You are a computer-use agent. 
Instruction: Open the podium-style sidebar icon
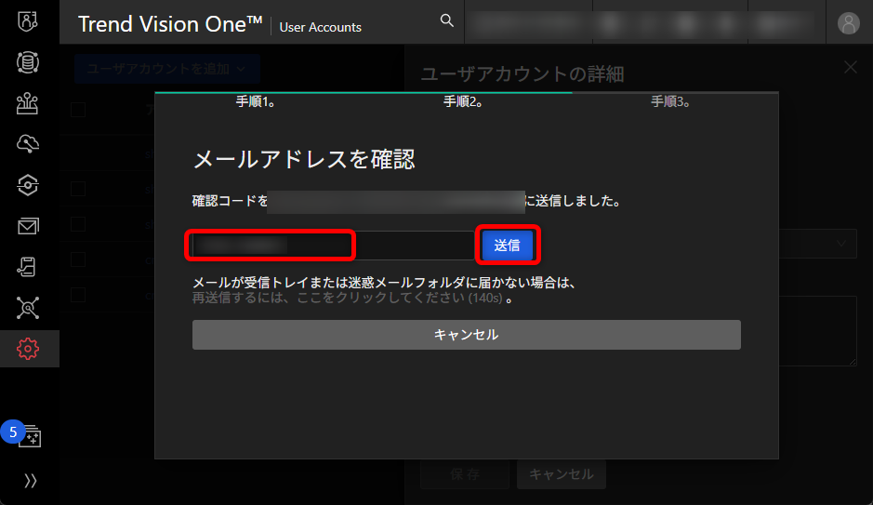coord(27,103)
